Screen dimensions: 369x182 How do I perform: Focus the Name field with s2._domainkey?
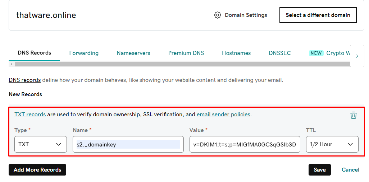point(128,144)
